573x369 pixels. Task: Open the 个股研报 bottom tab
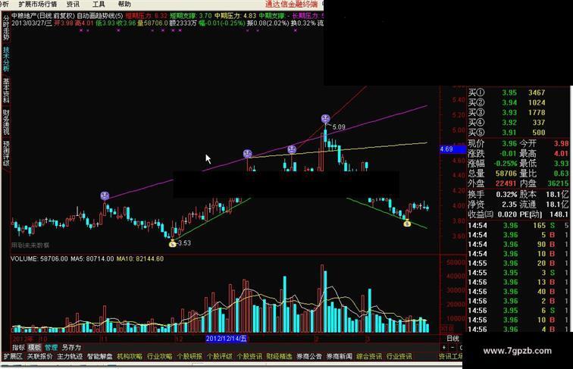(189, 356)
